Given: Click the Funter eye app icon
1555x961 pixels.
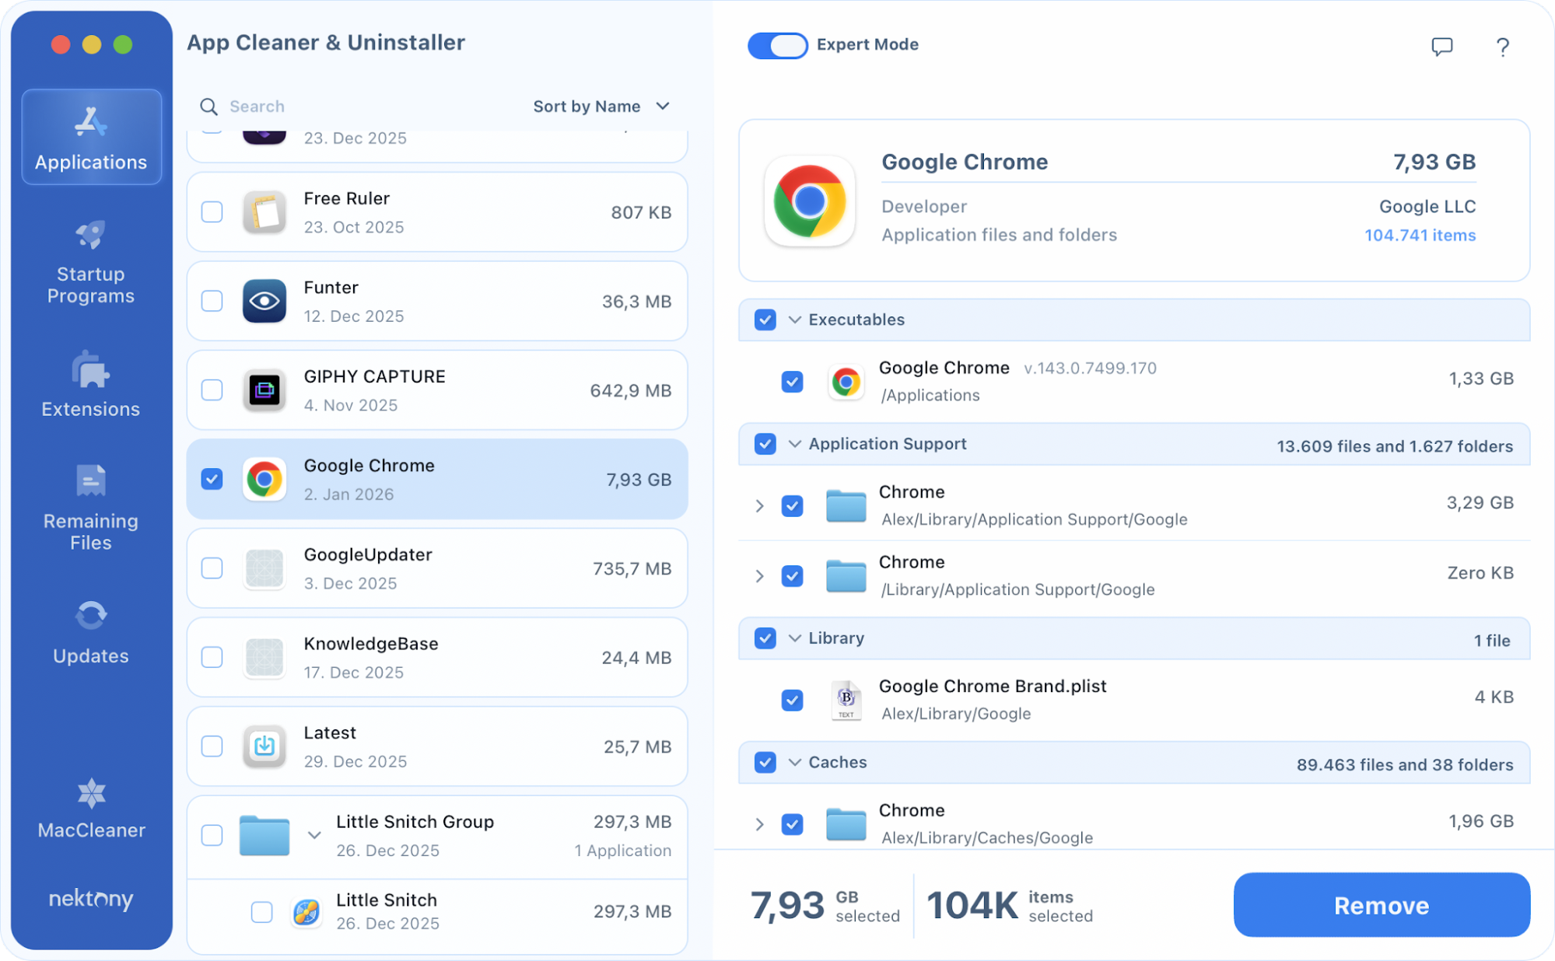Looking at the screenshot, I should (x=264, y=301).
